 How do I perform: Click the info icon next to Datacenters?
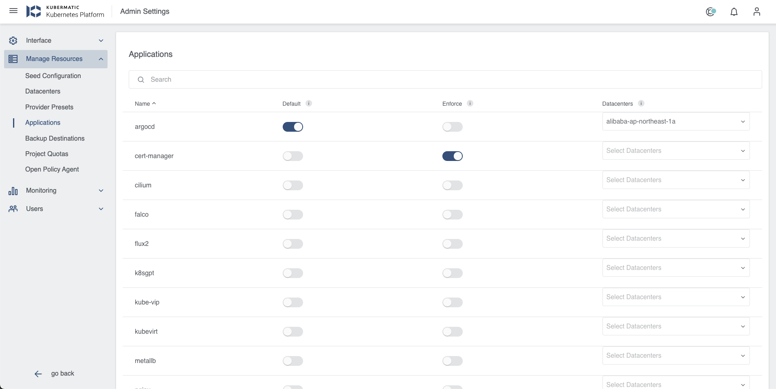(641, 103)
